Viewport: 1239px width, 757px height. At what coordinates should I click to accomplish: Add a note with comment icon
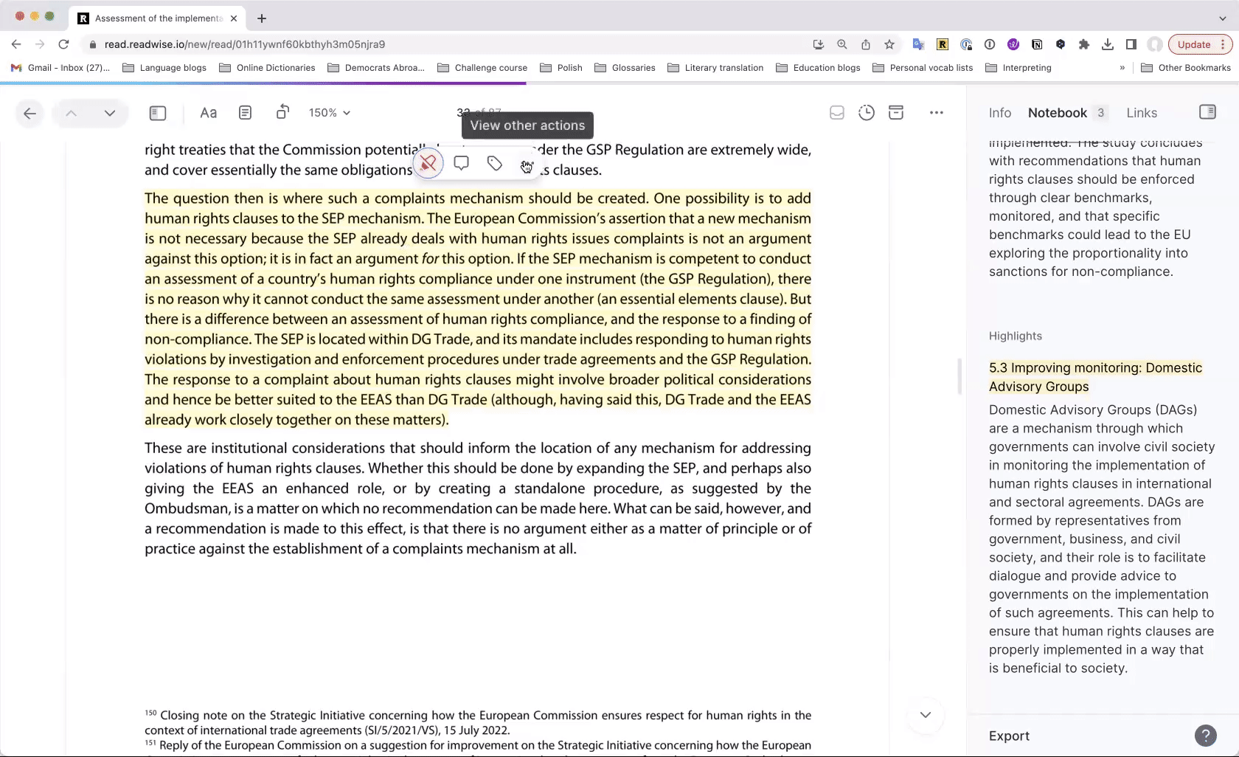[462, 163]
